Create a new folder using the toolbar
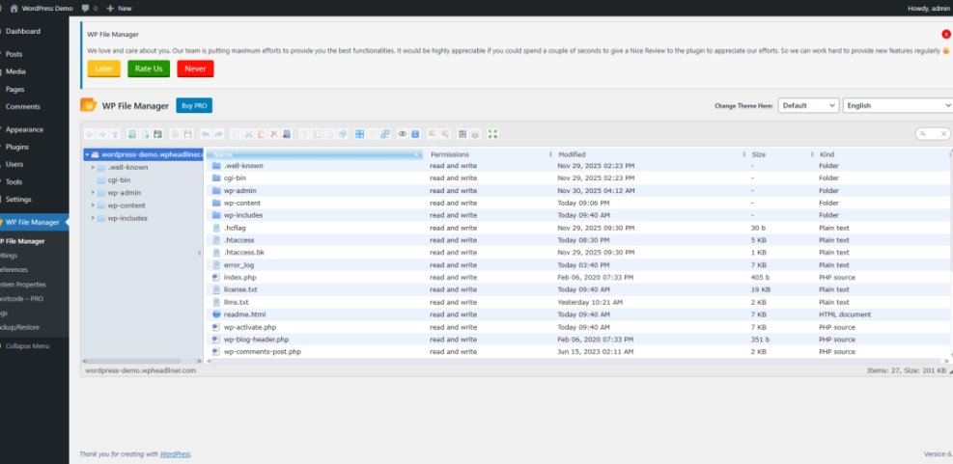This screenshot has height=464, width=953. (132, 134)
